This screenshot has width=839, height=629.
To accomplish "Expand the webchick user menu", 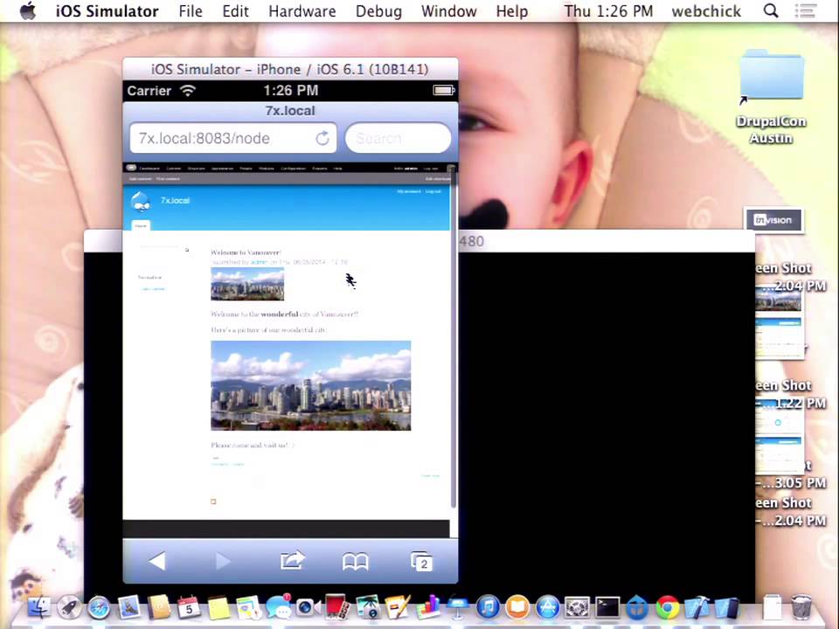I will (706, 11).
